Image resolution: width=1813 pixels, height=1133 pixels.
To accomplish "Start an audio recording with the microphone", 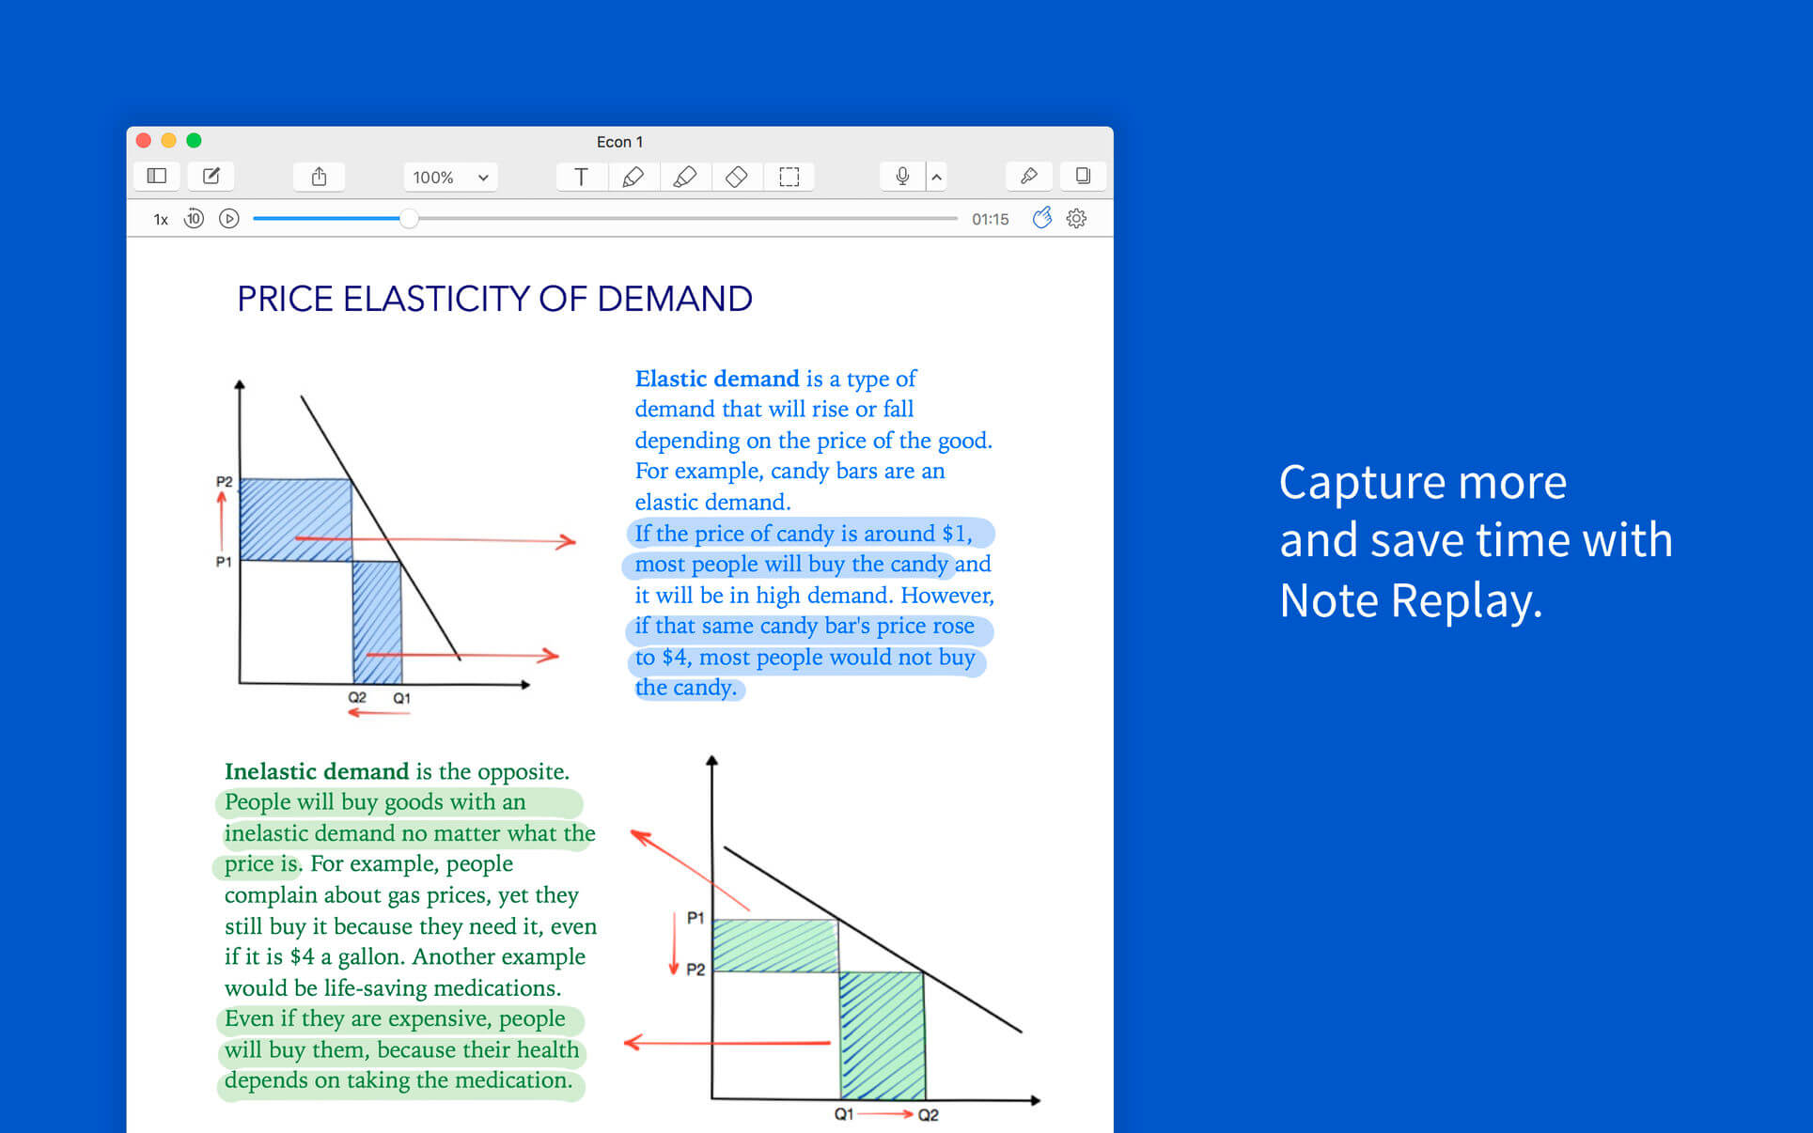I will click(x=900, y=176).
